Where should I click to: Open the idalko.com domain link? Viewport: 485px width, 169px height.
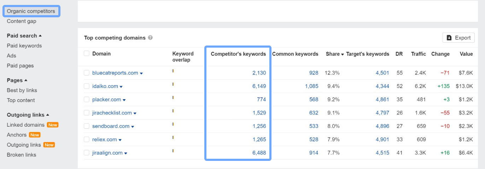coord(105,86)
